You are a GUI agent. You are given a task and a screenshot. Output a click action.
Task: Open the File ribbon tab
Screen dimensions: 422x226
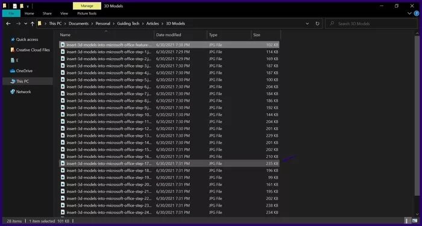[11, 13]
